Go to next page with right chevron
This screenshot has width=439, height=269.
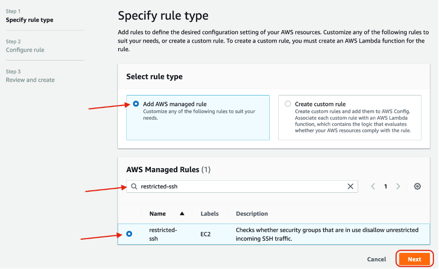coord(398,186)
